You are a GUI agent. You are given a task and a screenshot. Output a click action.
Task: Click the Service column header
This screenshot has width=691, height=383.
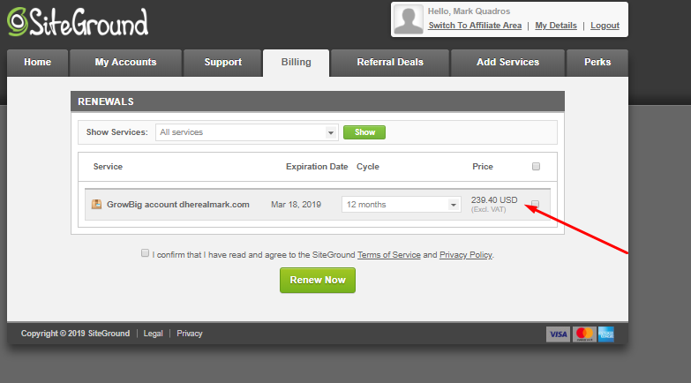tap(108, 167)
